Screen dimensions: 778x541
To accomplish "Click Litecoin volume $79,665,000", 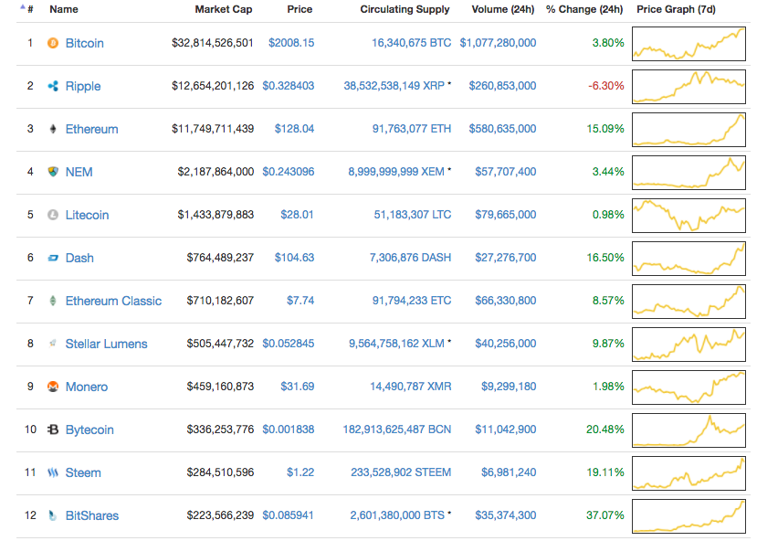I will click(505, 215).
